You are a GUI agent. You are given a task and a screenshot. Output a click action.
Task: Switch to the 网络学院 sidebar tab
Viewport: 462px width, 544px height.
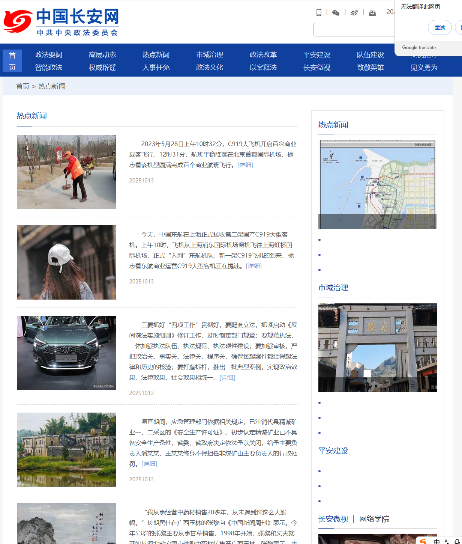[x=374, y=519]
